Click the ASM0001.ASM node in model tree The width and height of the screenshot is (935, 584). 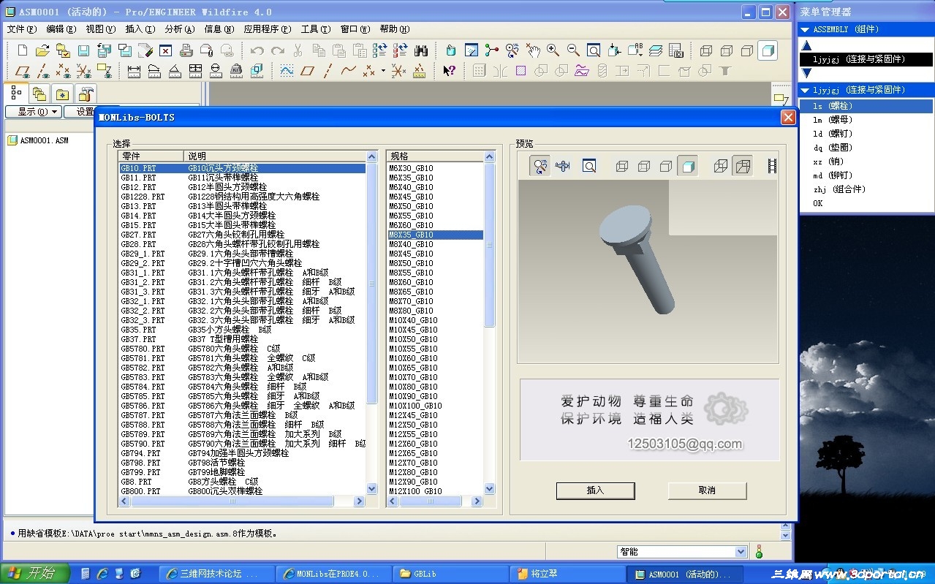coord(38,140)
